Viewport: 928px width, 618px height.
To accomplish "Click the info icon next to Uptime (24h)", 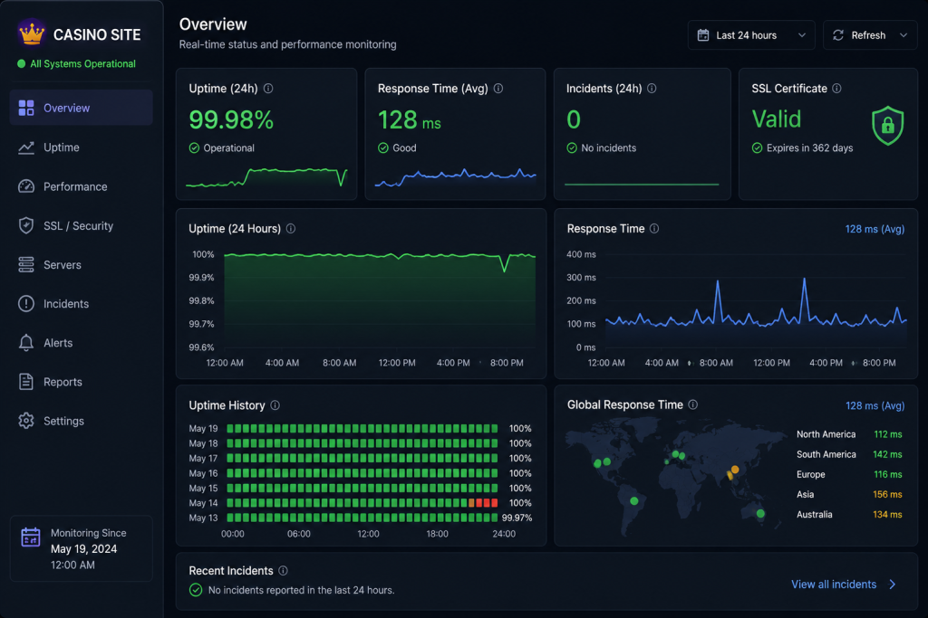I will click(x=268, y=89).
